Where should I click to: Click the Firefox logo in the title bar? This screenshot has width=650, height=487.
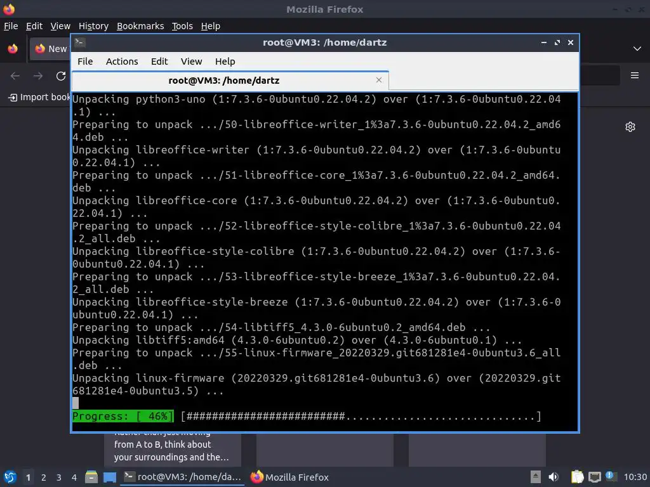9,9
